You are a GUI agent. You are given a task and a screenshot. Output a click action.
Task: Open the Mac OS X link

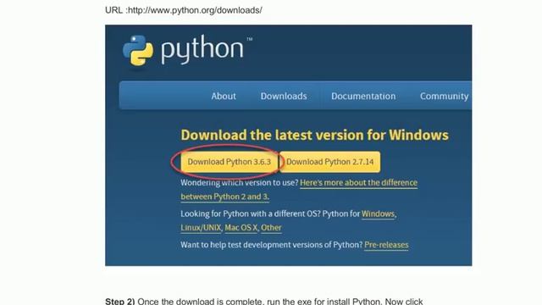tap(241, 228)
